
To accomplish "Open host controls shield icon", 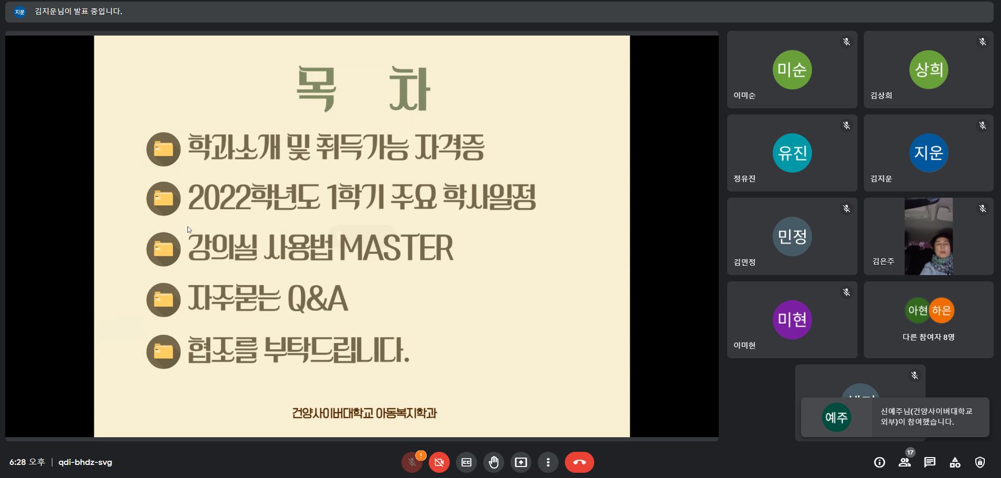I will [980, 462].
